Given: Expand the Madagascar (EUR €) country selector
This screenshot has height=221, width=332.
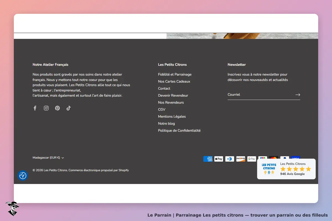Looking at the screenshot, I should 48,158.
